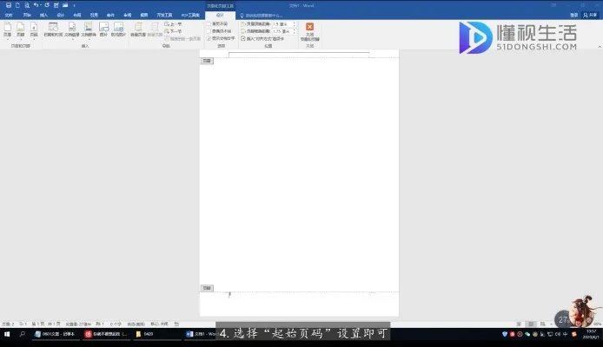Toggle Different First Page checkbox

[x=209, y=23]
